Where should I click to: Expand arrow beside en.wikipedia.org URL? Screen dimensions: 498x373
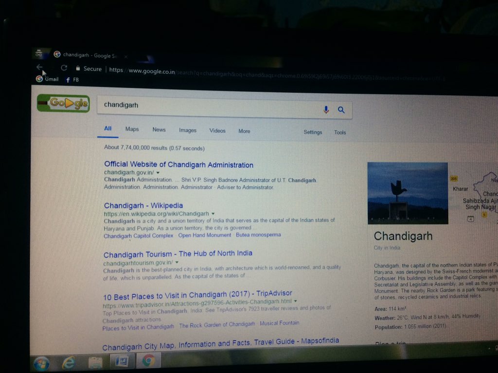pos(213,214)
